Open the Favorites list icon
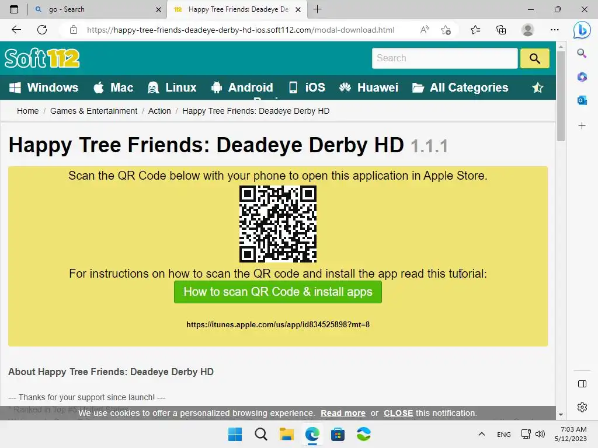Image resolution: width=598 pixels, height=448 pixels. click(x=475, y=30)
